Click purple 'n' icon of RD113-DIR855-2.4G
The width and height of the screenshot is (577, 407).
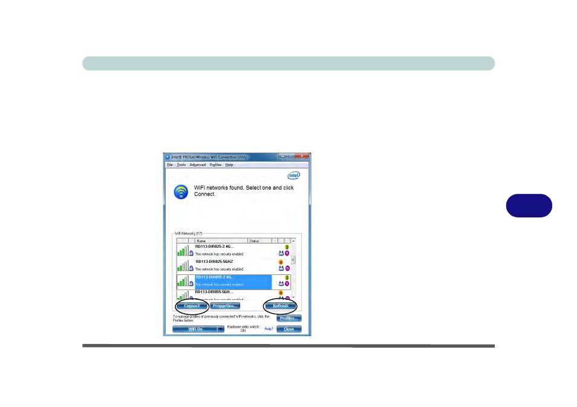[287, 283]
